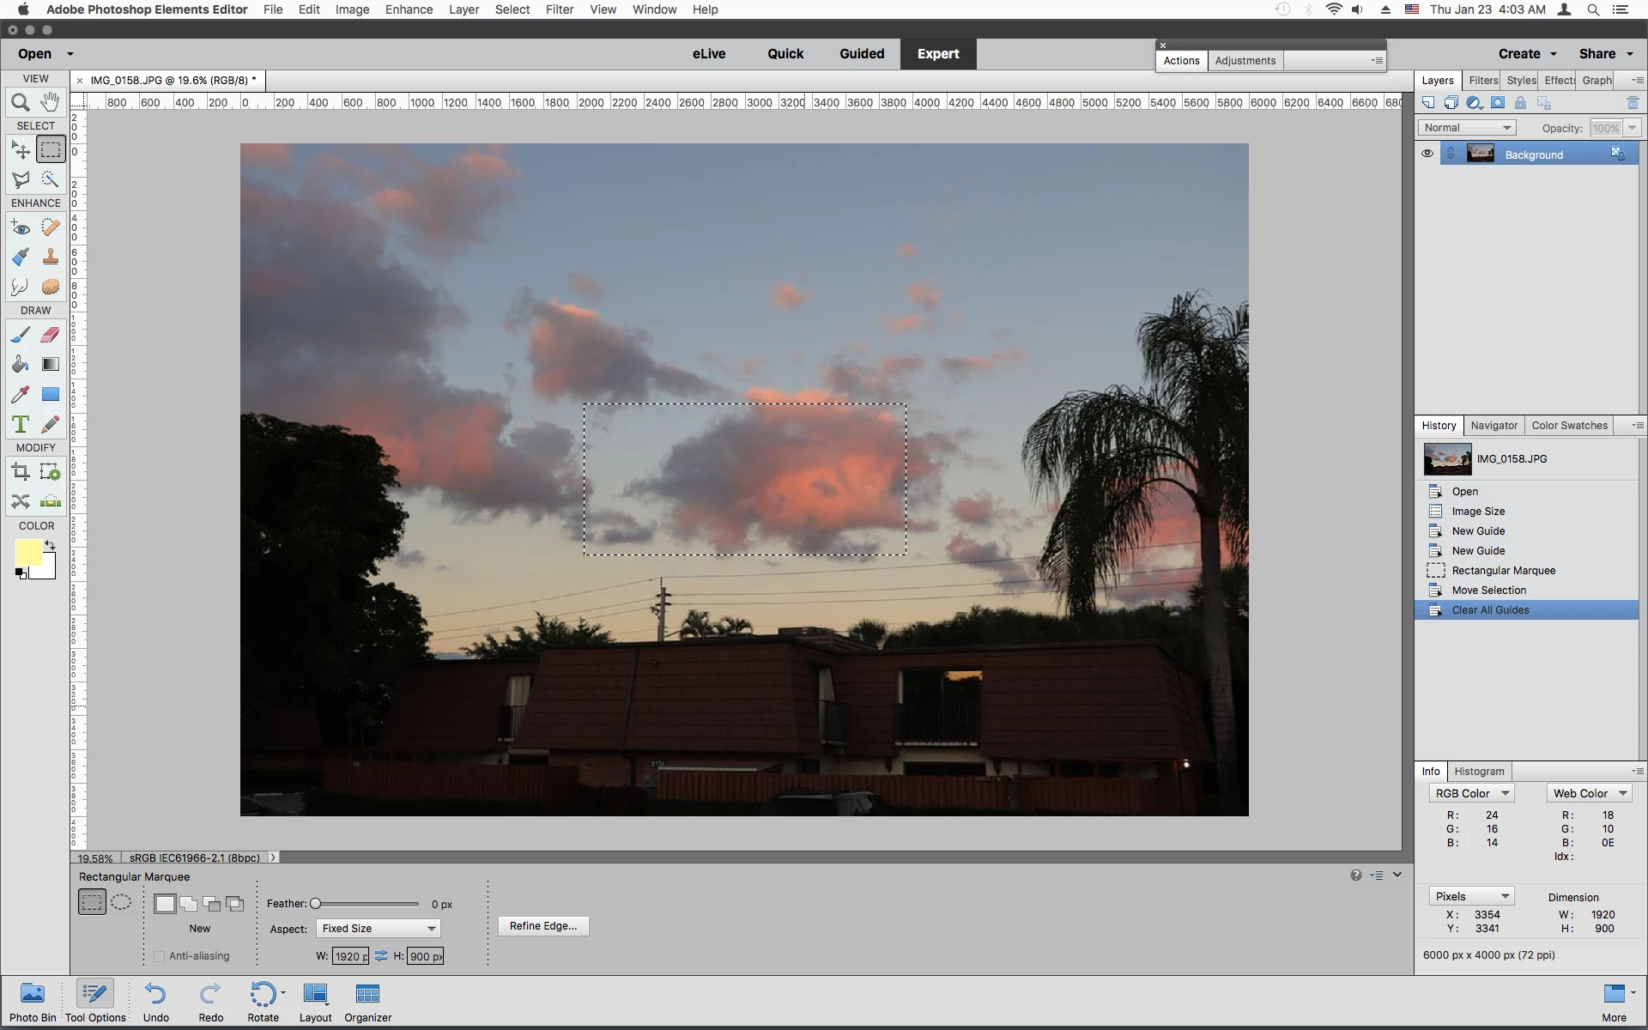Open the Aspect Fixed Size dropdown

378,929
